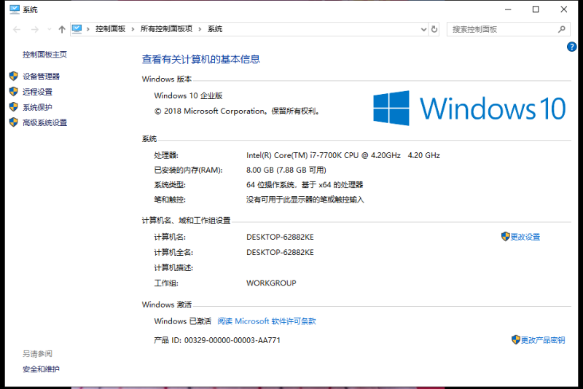583x389 pixels.
Task: Expand chevron after 控制面板 breadcrumb
Action: coord(133,29)
